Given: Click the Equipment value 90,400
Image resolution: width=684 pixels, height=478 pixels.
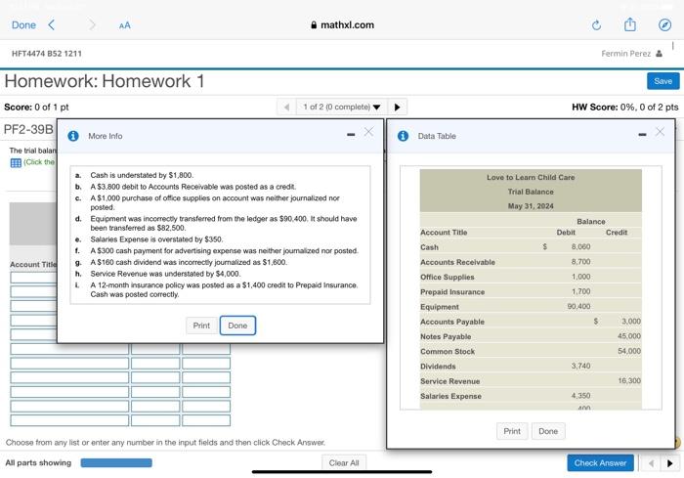Looking at the screenshot, I should point(578,306).
